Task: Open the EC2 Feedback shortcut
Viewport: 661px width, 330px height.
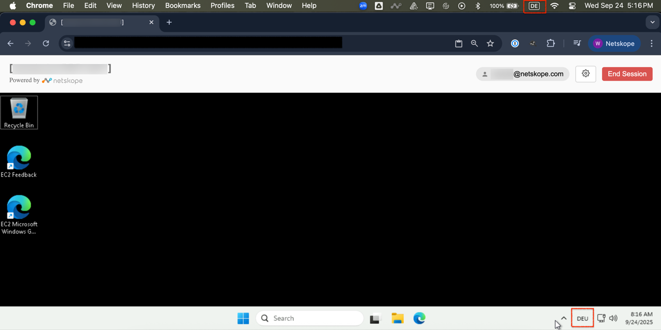Action: [x=19, y=162]
